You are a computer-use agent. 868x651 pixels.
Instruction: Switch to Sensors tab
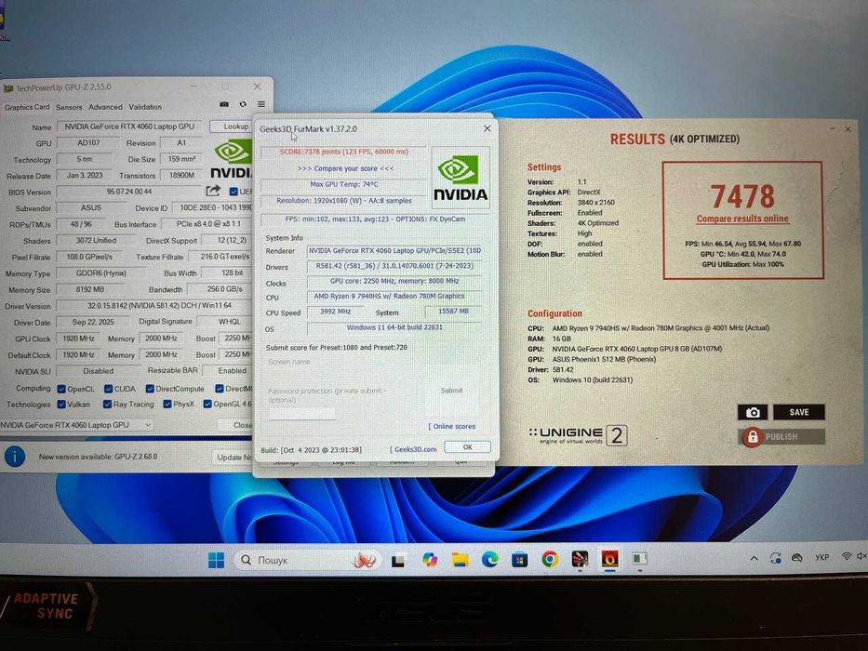(69, 107)
